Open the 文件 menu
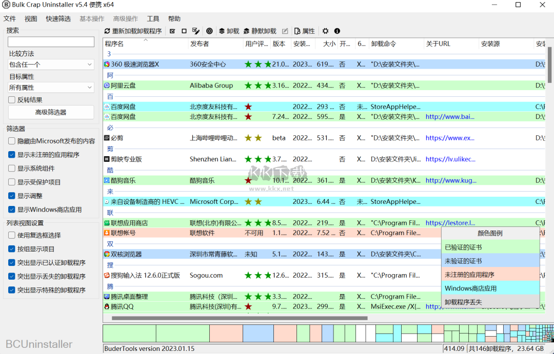Screen dimensions: 554x354 [10, 18]
